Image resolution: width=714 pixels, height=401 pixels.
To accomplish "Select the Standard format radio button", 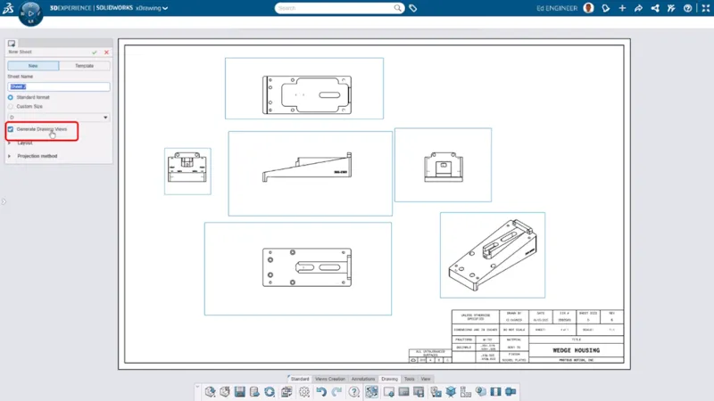I will point(11,97).
